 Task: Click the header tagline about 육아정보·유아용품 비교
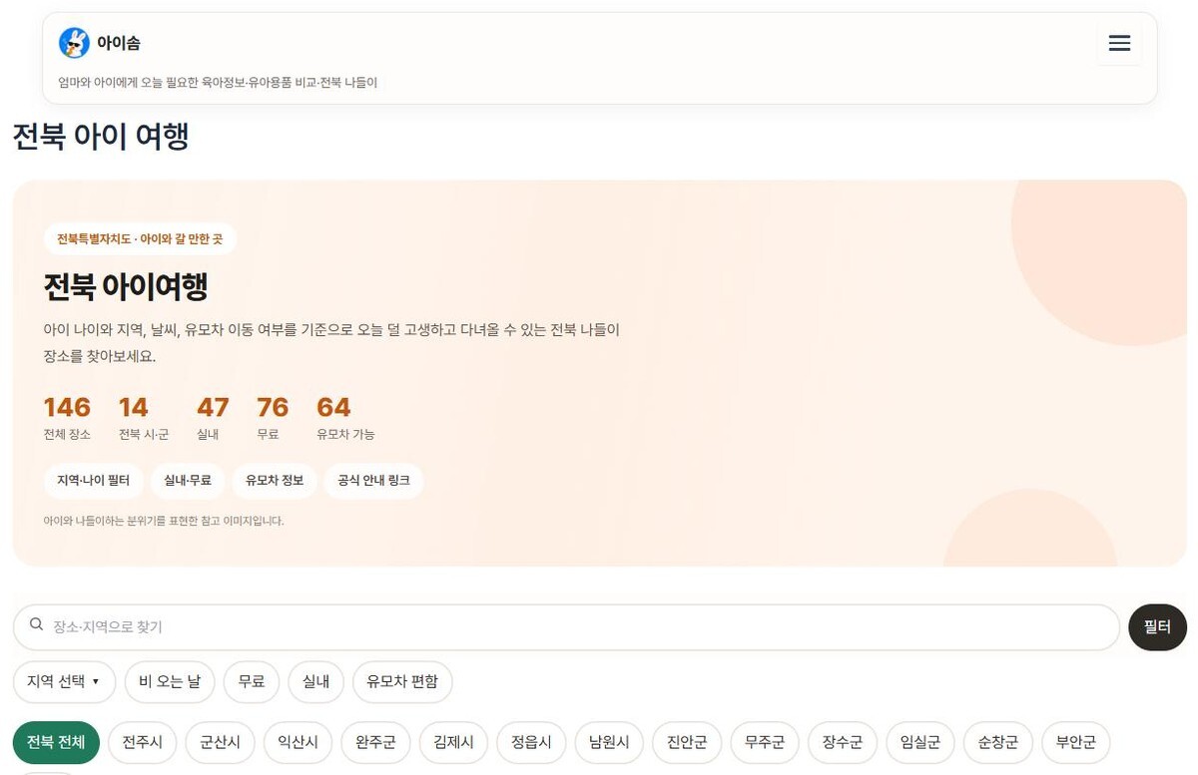[x=218, y=83]
